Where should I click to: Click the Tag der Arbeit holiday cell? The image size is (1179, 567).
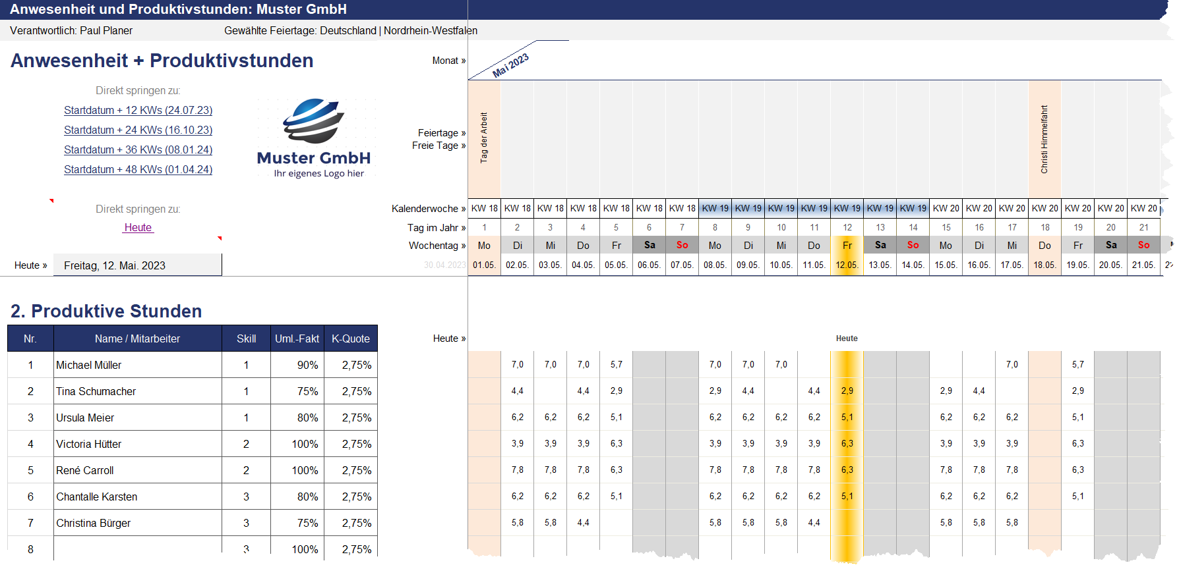(484, 138)
